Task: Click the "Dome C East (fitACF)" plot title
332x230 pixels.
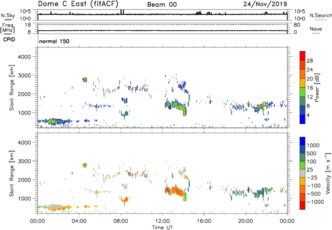Action: point(78,4)
